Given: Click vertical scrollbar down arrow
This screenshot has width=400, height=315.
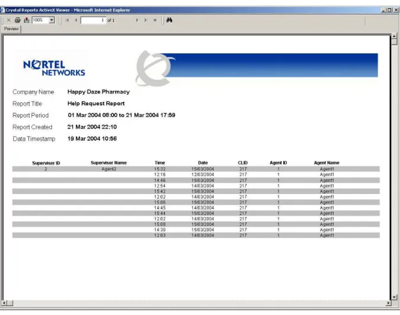Looking at the screenshot, I should coord(394,297).
